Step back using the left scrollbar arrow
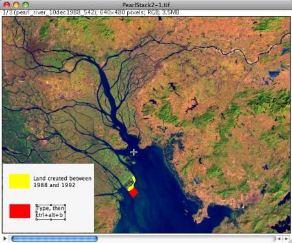Viewport: 292px width, 243px height. click(x=279, y=238)
